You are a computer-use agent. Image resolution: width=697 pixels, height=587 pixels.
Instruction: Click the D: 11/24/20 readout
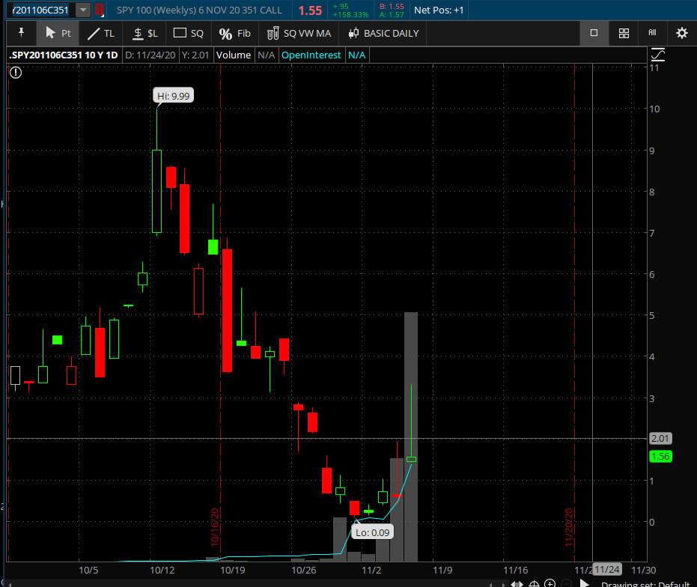[x=150, y=55]
